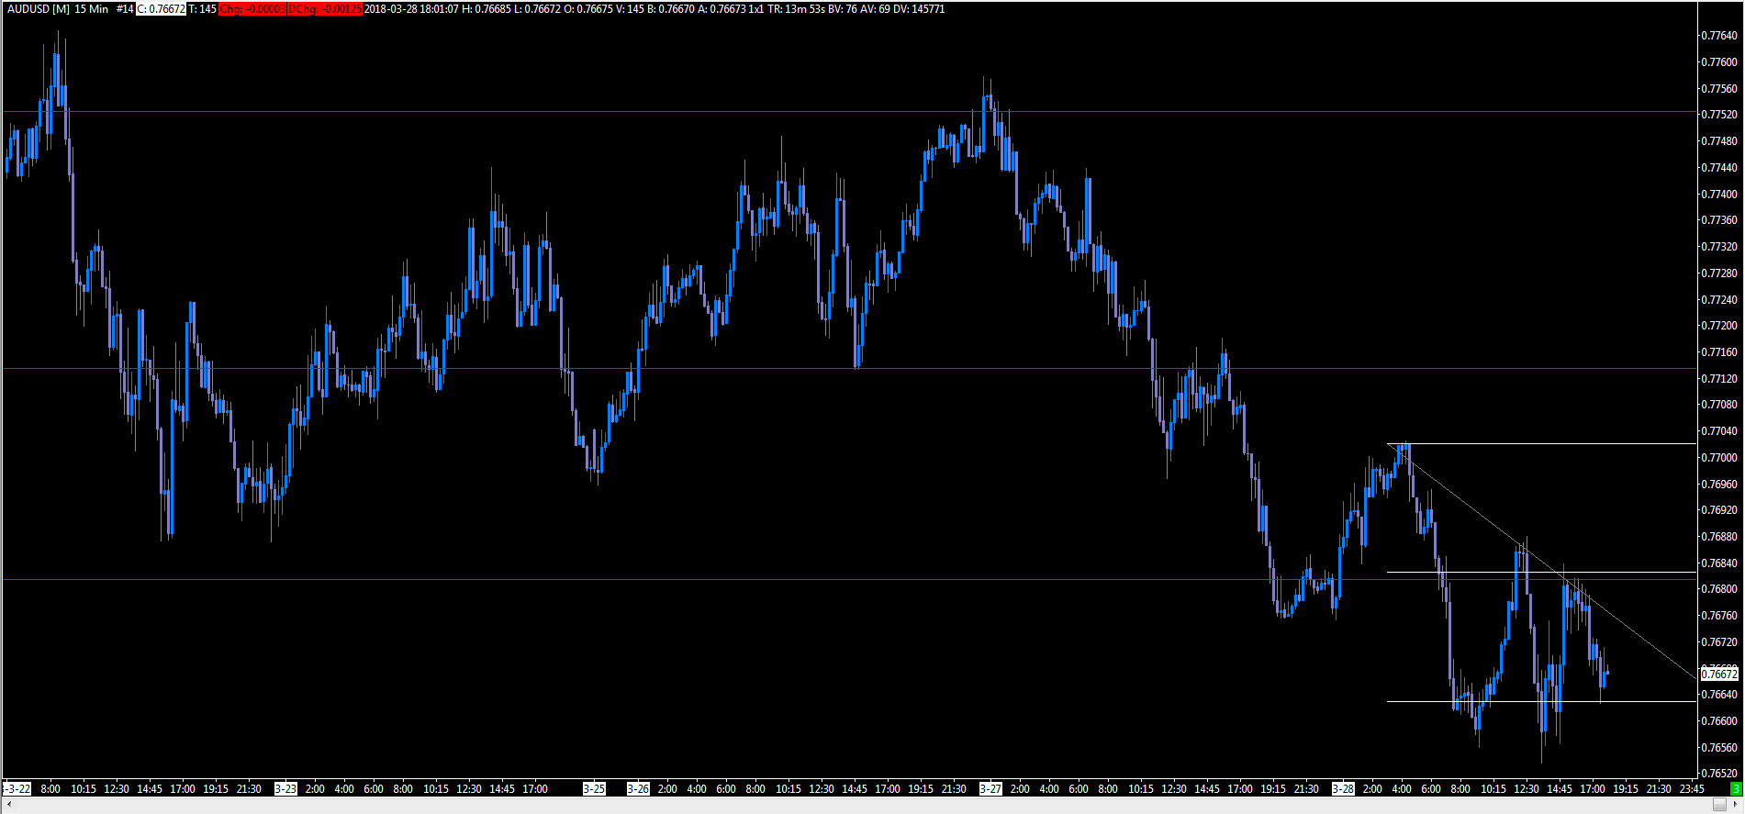Click the AUDUSD [M] symbol in the header
1745x814 pixels.
(39, 9)
